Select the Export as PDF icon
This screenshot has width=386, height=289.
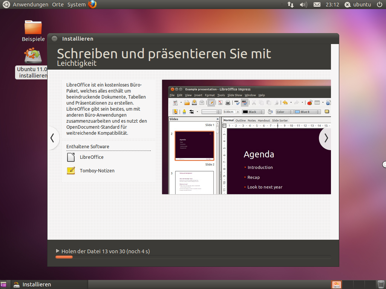(221, 103)
